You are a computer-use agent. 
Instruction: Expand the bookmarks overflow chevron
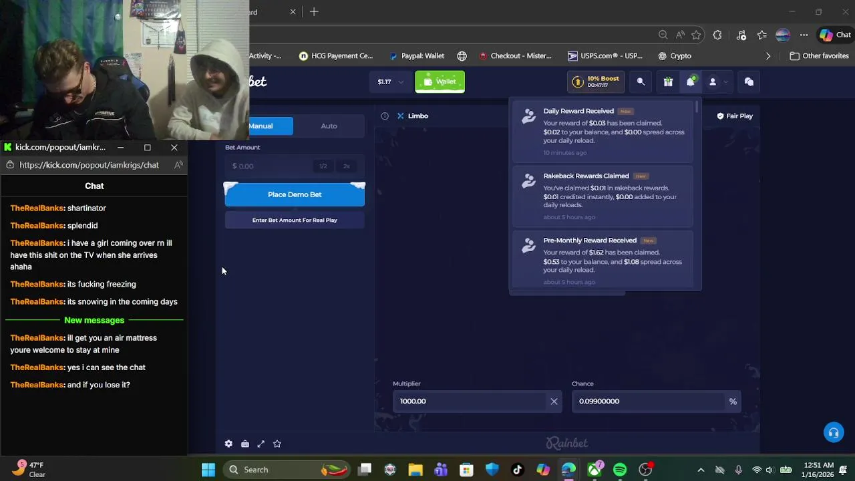click(x=768, y=56)
